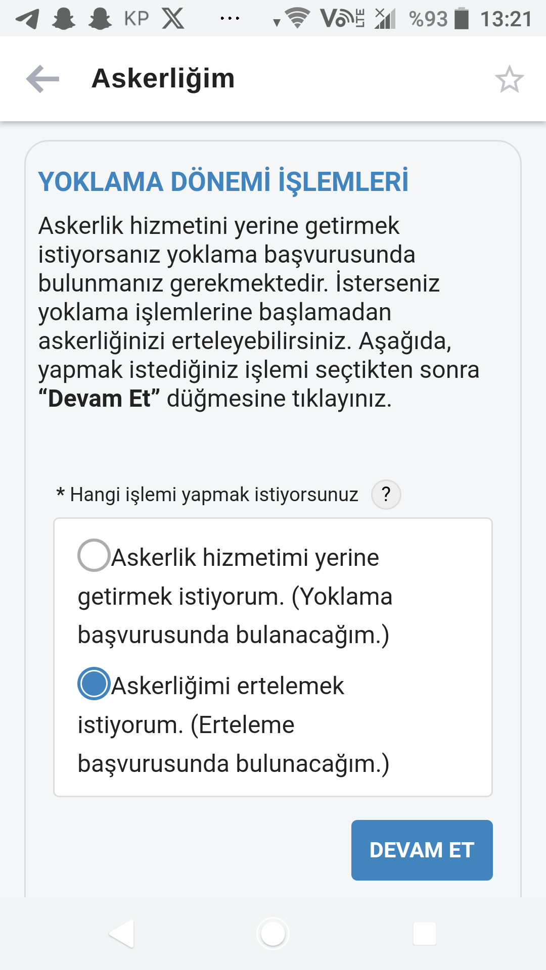Add Askerliğim page to favorites star
Image resolution: width=546 pixels, height=970 pixels.
pyautogui.click(x=509, y=79)
